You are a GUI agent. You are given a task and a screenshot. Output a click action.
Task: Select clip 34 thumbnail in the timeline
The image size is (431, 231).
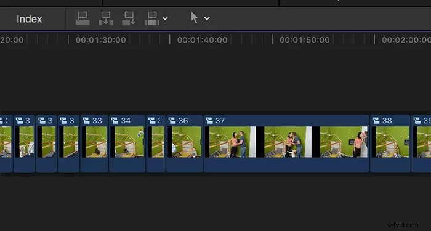pyautogui.click(x=127, y=142)
